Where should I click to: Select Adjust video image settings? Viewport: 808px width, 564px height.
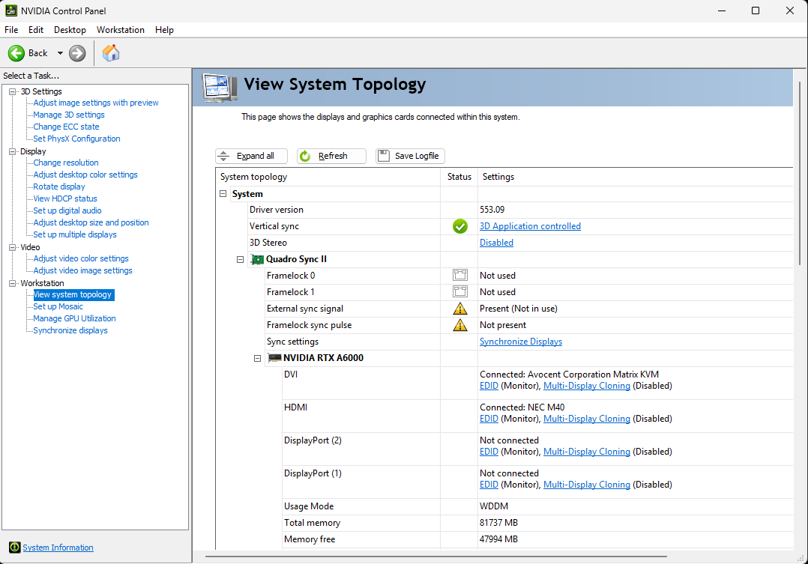(82, 270)
